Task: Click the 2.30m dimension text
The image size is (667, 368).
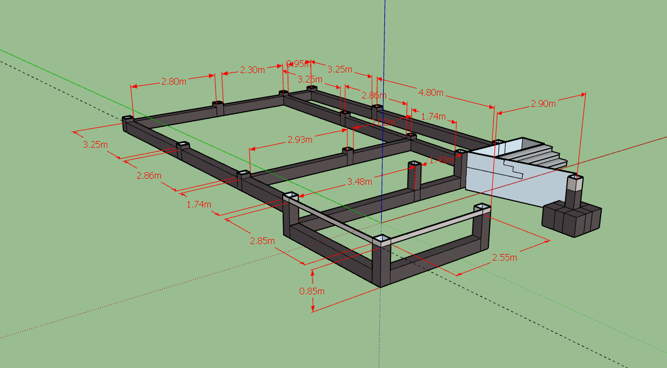Action: (252, 70)
